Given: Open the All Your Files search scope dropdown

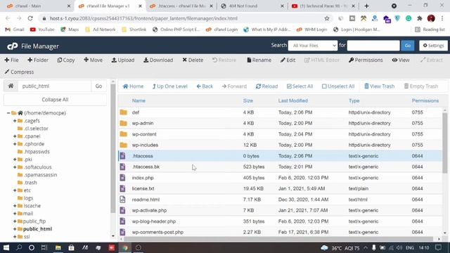Looking at the screenshot, I should pos(312,45).
